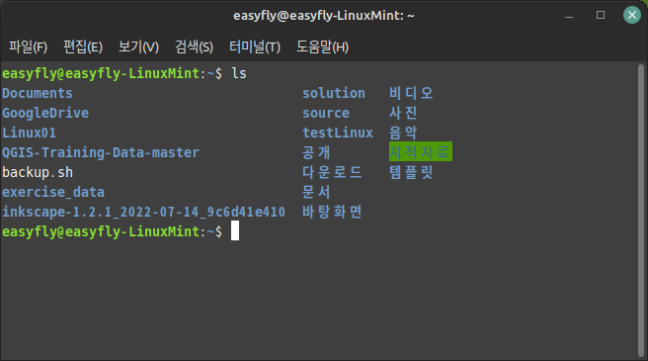The image size is (648, 361).
Task: Close the terminal window
Action: (632, 15)
